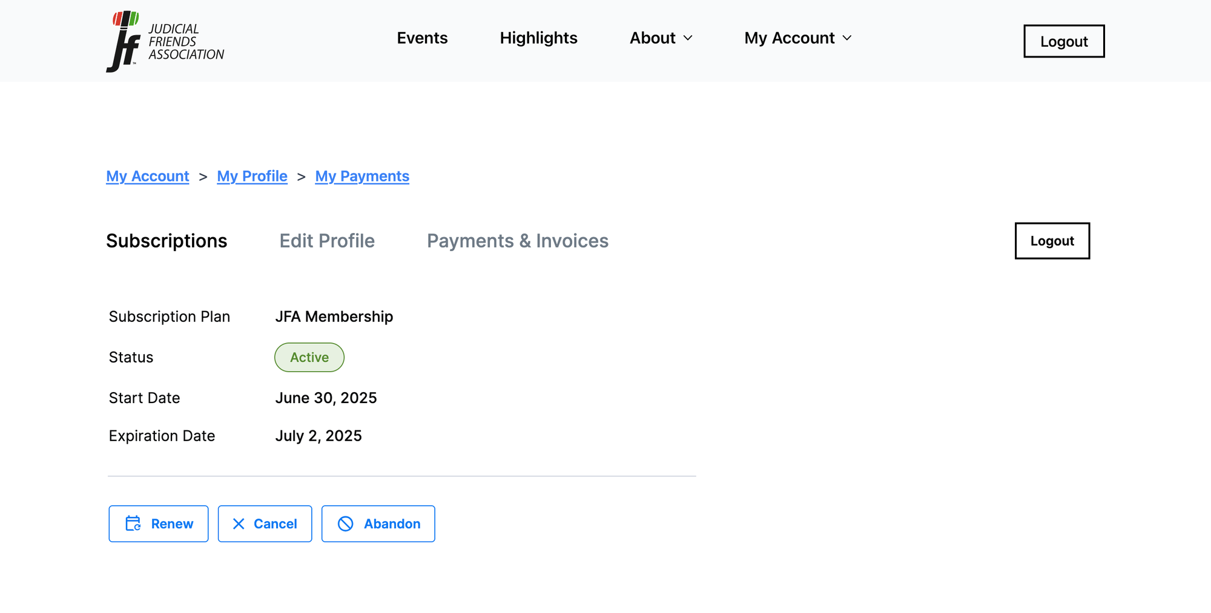Click the calendar icon on Renew

(x=133, y=523)
